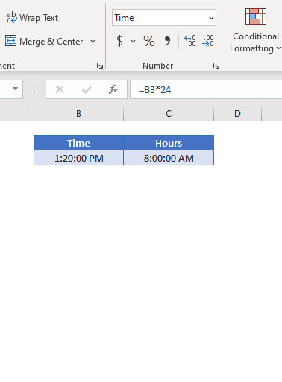
Task: Open the Time number format dropdown
Action: (211, 18)
